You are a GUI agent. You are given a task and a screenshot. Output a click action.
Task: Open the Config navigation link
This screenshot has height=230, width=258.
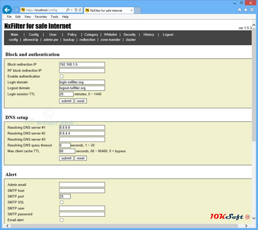[34, 35]
